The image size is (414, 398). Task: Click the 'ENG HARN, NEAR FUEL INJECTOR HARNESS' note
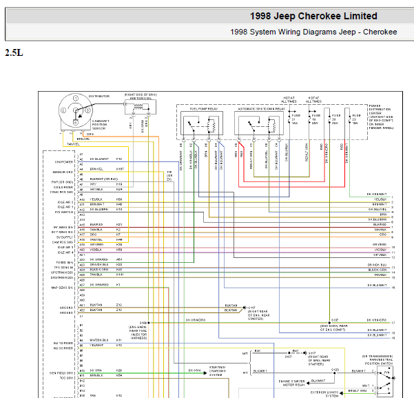click(138, 332)
